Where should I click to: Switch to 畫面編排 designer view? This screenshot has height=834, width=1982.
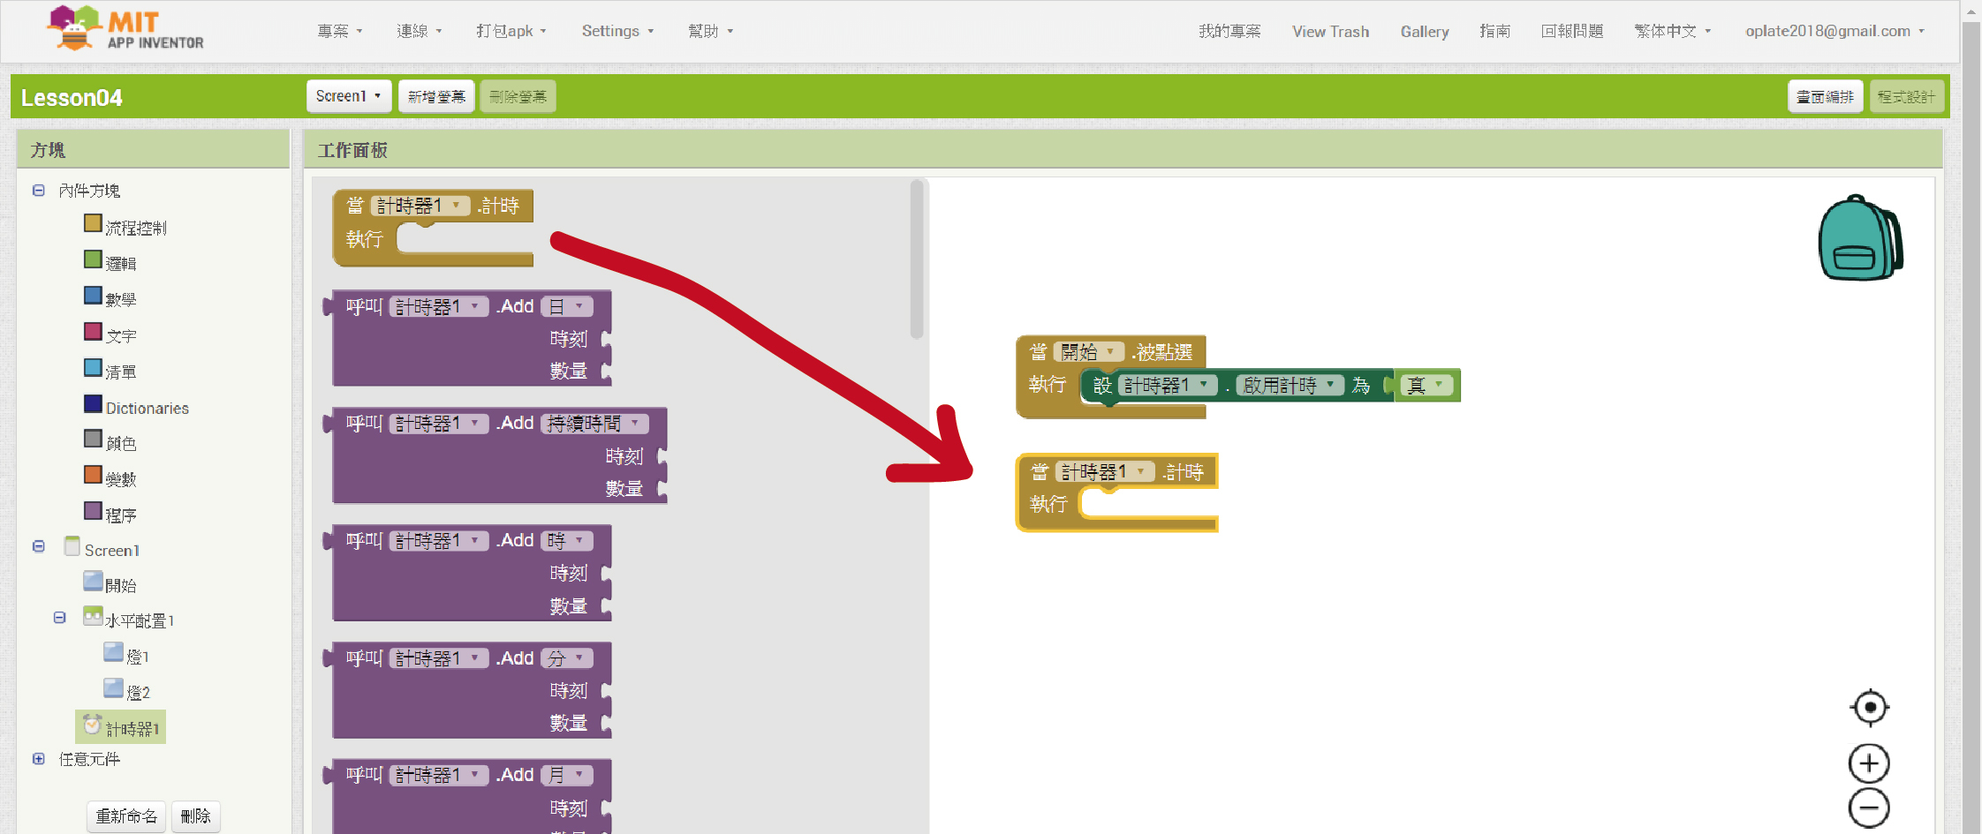[x=1825, y=96]
